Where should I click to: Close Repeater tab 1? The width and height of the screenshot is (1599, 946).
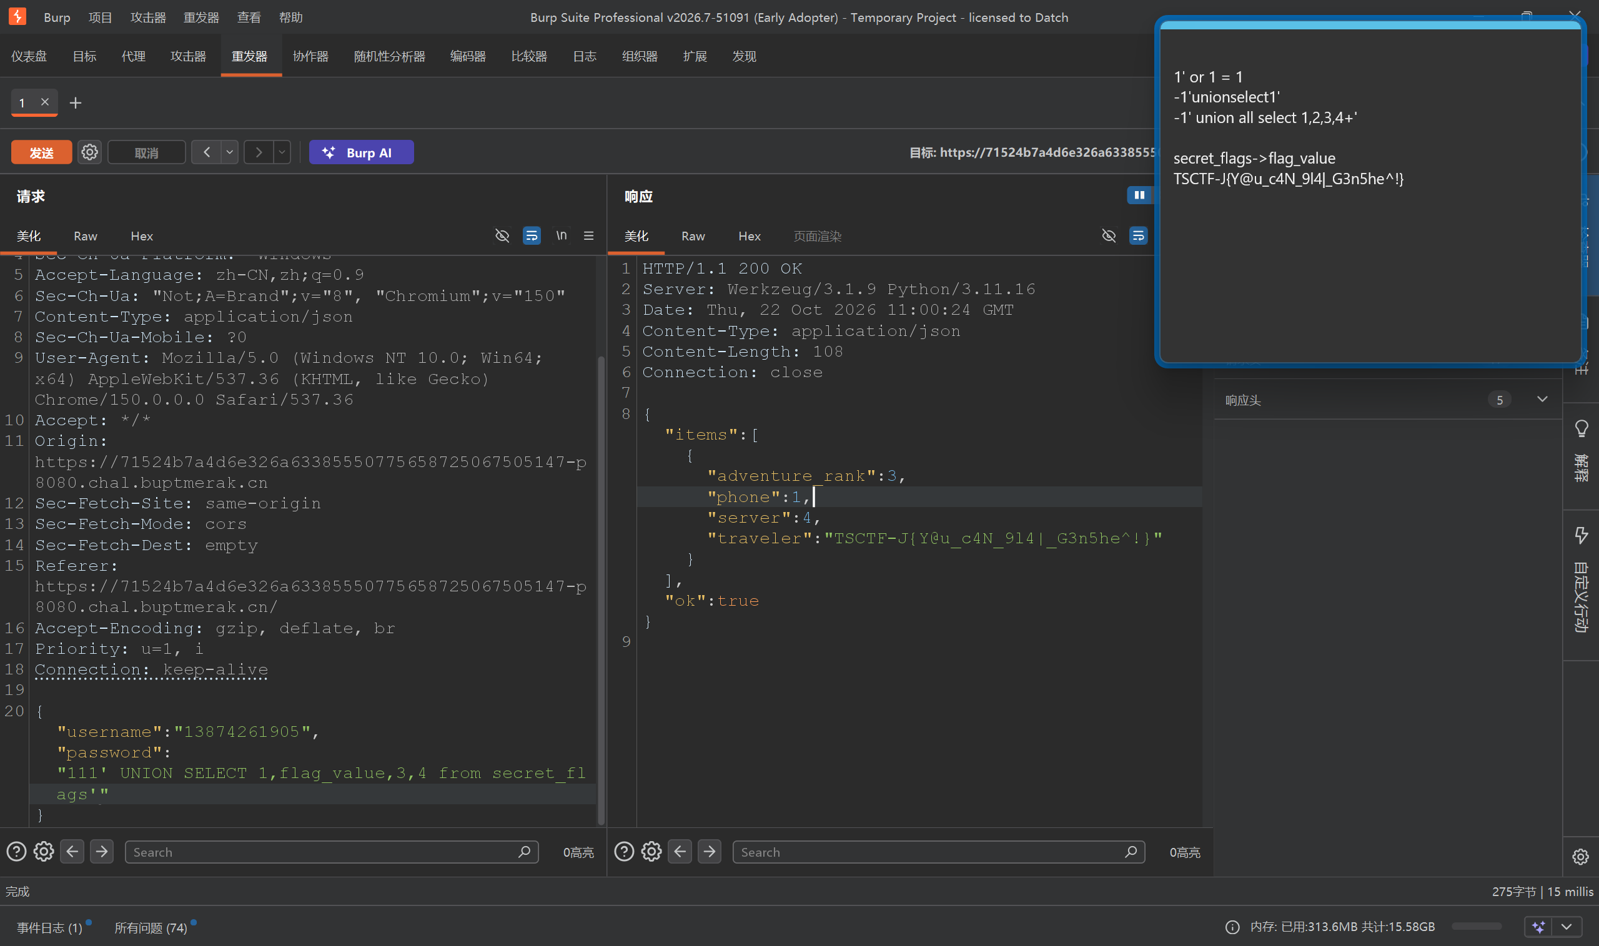pos(44,102)
